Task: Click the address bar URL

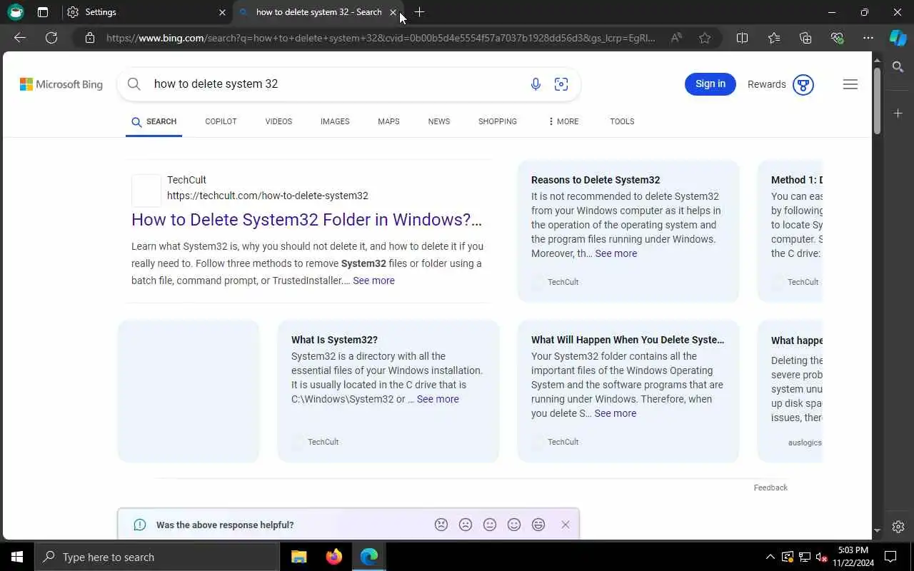Action: [x=381, y=38]
